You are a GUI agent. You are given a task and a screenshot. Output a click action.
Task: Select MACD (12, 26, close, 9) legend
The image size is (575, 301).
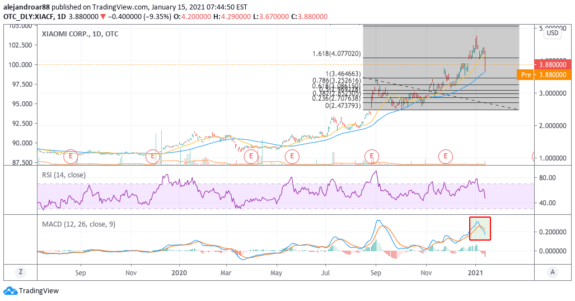coord(79,224)
